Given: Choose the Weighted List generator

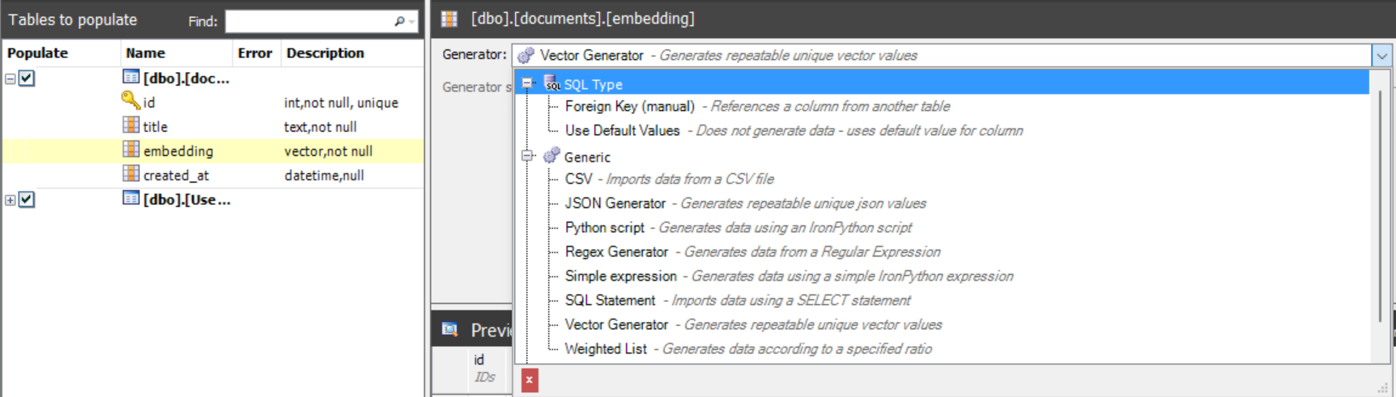Looking at the screenshot, I should point(606,349).
